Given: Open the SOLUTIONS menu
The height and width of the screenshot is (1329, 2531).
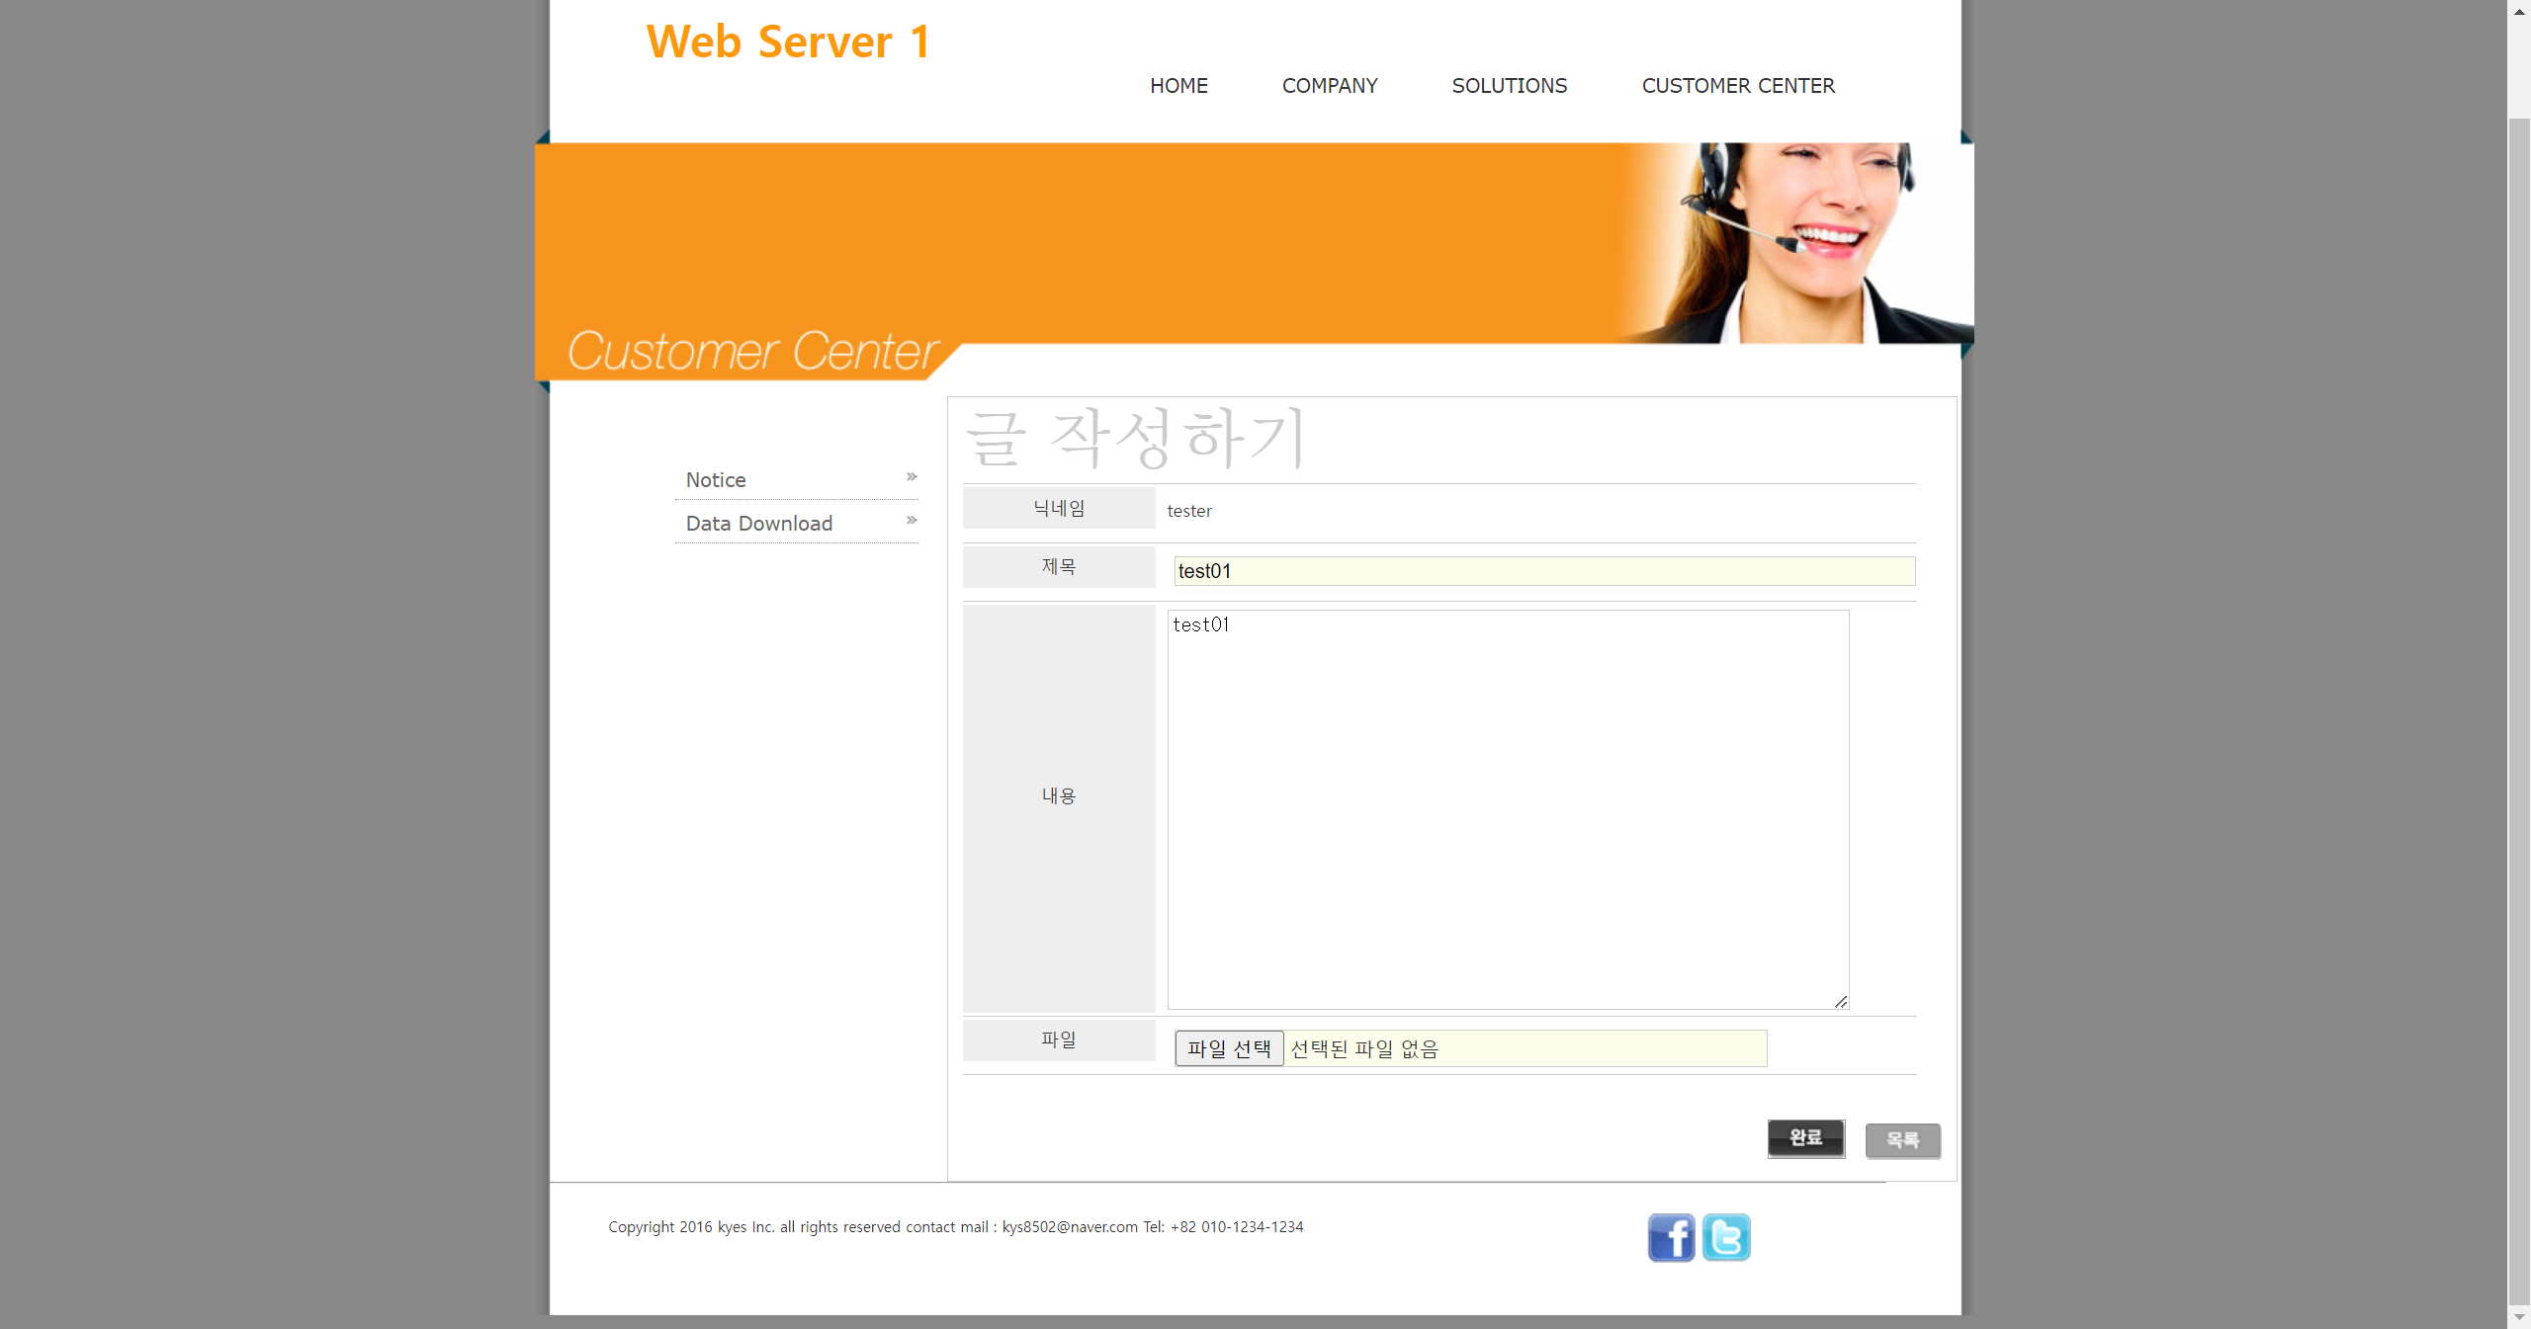Looking at the screenshot, I should point(1509,86).
